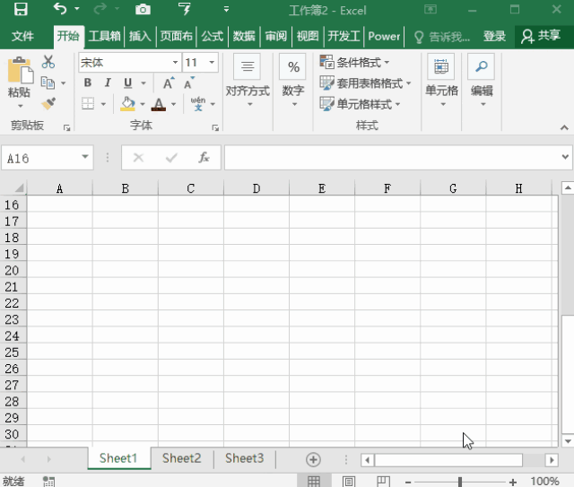
Task: Add a new sheet with plus icon
Action: click(313, 459)
